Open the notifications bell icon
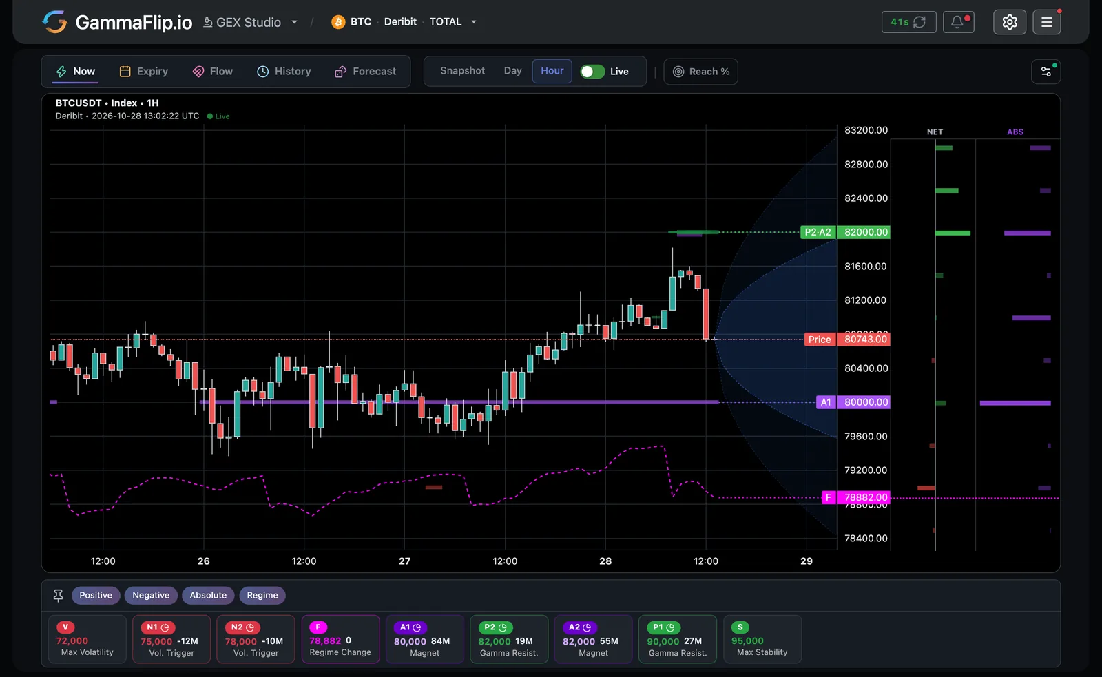Image resolution: width=1102 pixels, height=677 pixels. [x=958, y=22]
